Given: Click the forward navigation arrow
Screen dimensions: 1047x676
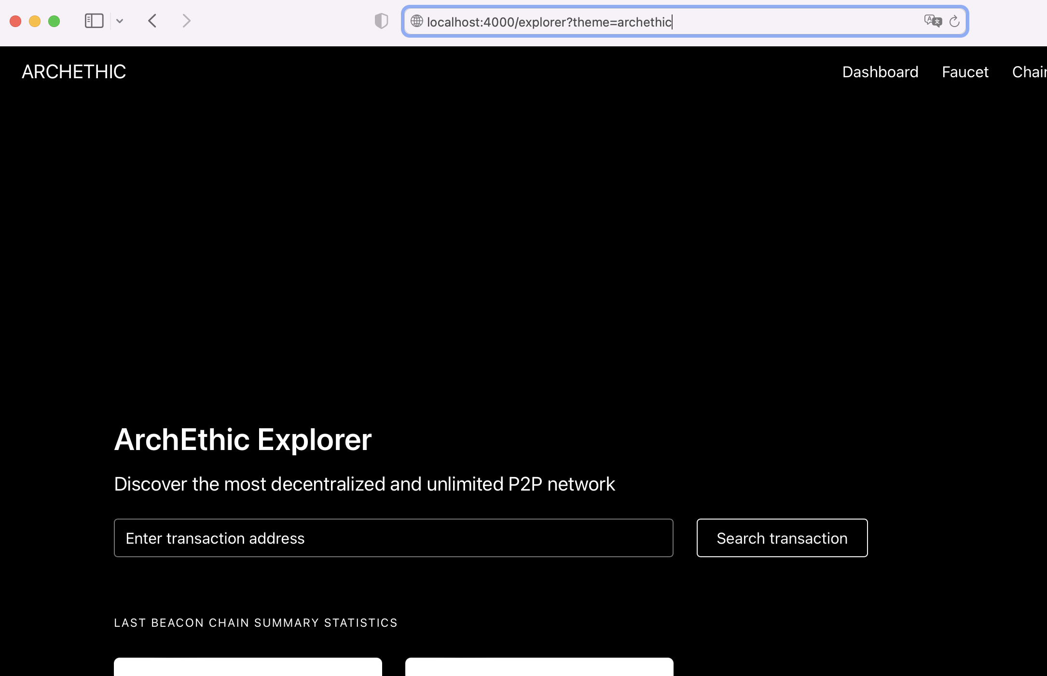Looking at the screenshot, I should tap(186, 21).
